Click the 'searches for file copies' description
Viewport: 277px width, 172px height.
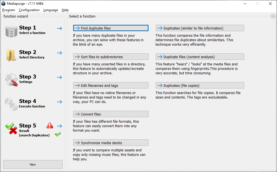click(x=198, y=95)
